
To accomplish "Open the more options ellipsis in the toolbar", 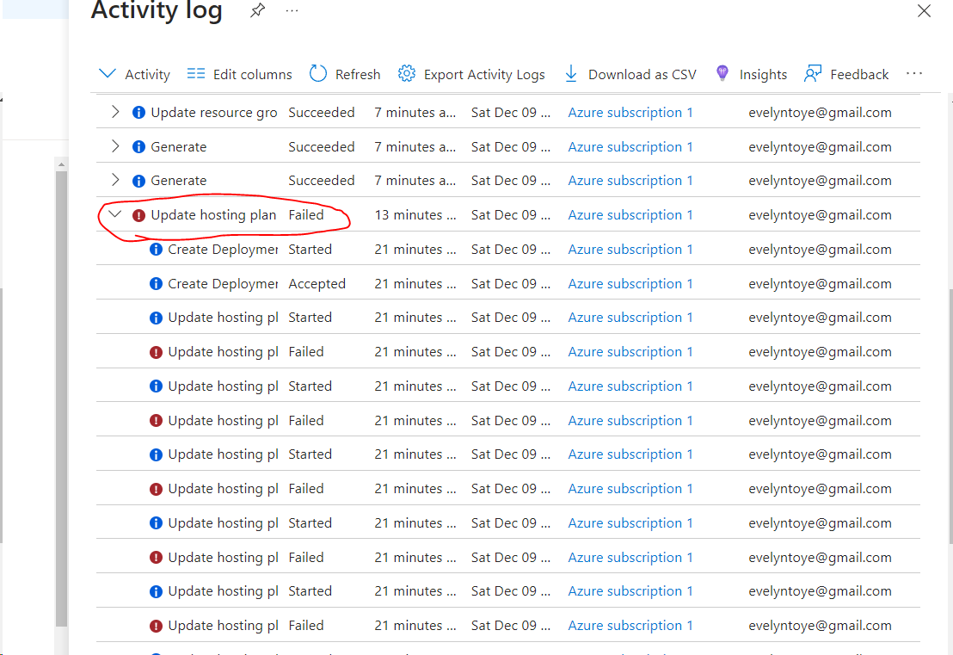I will point(913,74).
